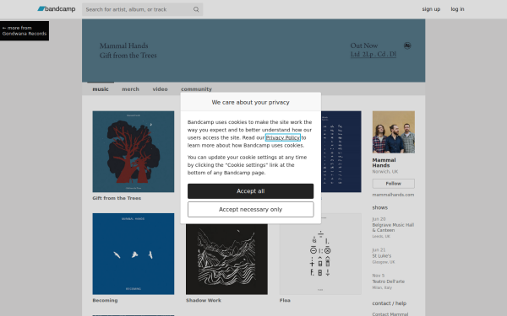Screen dimensions: 507x316
Task: Click the Shadow Work album title
Action: click(204, 300)
